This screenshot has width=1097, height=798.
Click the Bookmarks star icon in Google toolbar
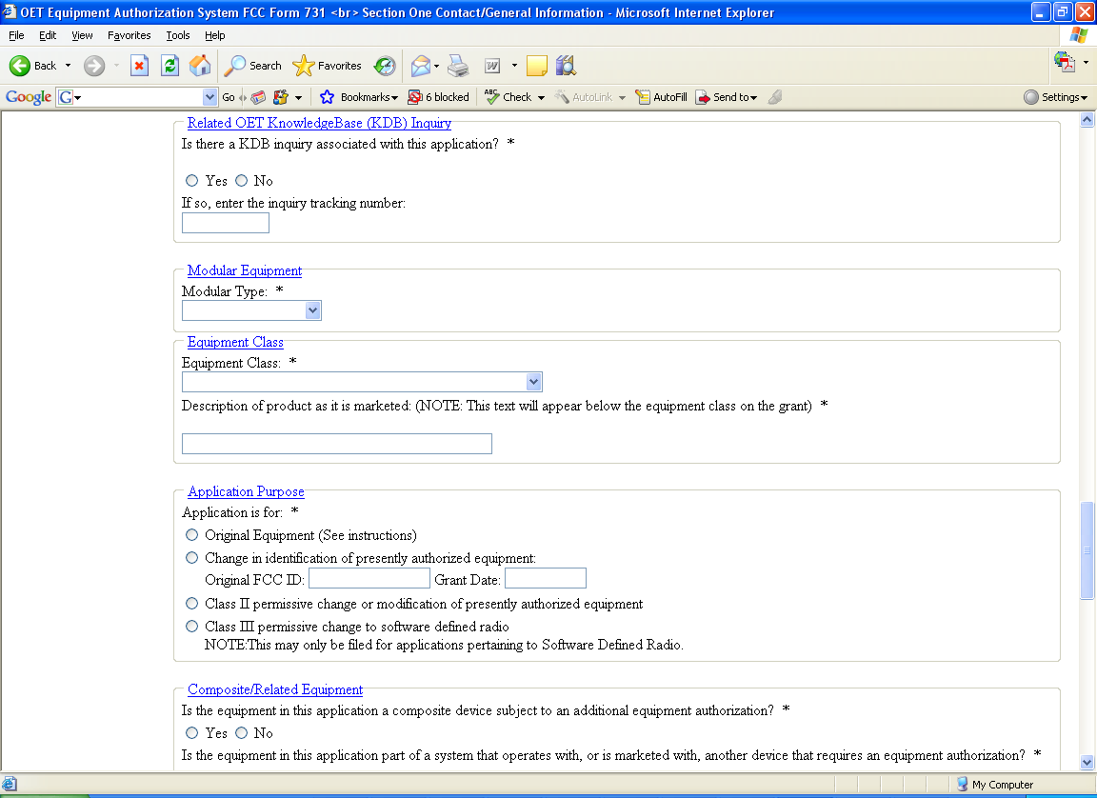tap(327, 97)
